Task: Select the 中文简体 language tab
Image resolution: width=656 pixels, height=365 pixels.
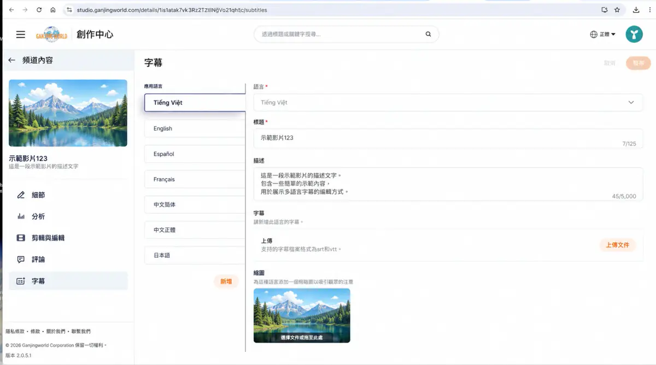Action: pos(195,204)
